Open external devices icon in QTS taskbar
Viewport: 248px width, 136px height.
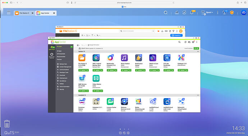click(184, 12)
